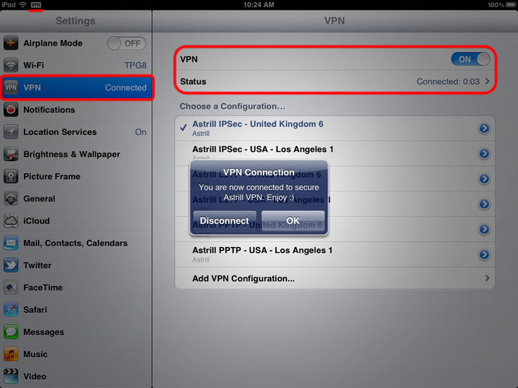
Task: Turn off the VPN ON switch
Action: click(471, 59)
